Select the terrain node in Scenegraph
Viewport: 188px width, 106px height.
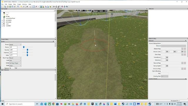click(8, 16)
